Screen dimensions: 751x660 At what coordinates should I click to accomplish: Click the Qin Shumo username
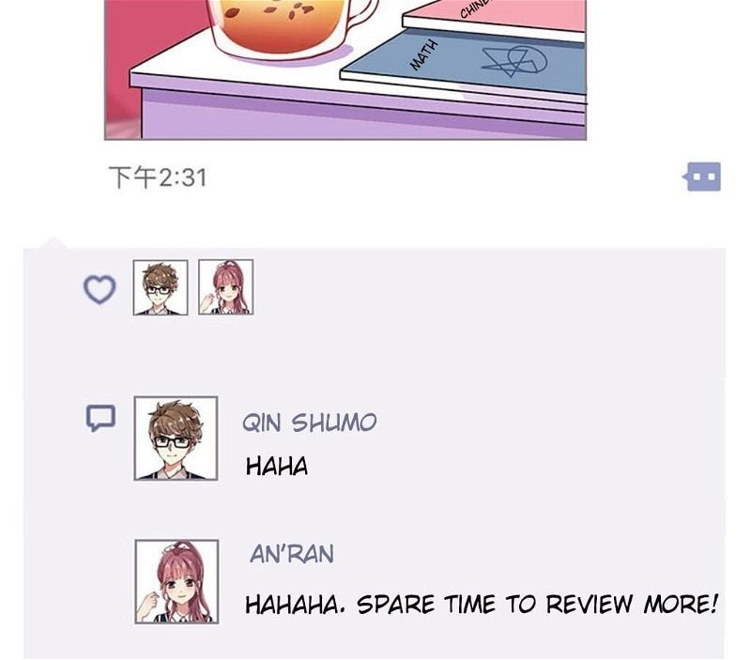click(310, 422)
